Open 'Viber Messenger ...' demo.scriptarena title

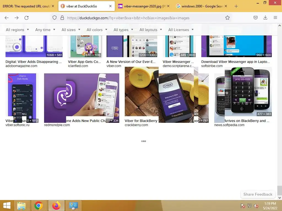click(178, 62)
